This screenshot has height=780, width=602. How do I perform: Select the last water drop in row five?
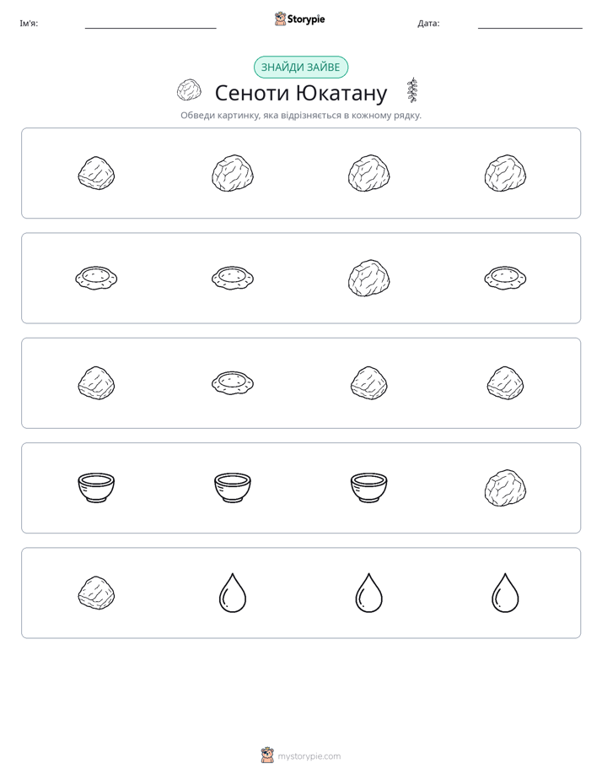click(505, 593)
